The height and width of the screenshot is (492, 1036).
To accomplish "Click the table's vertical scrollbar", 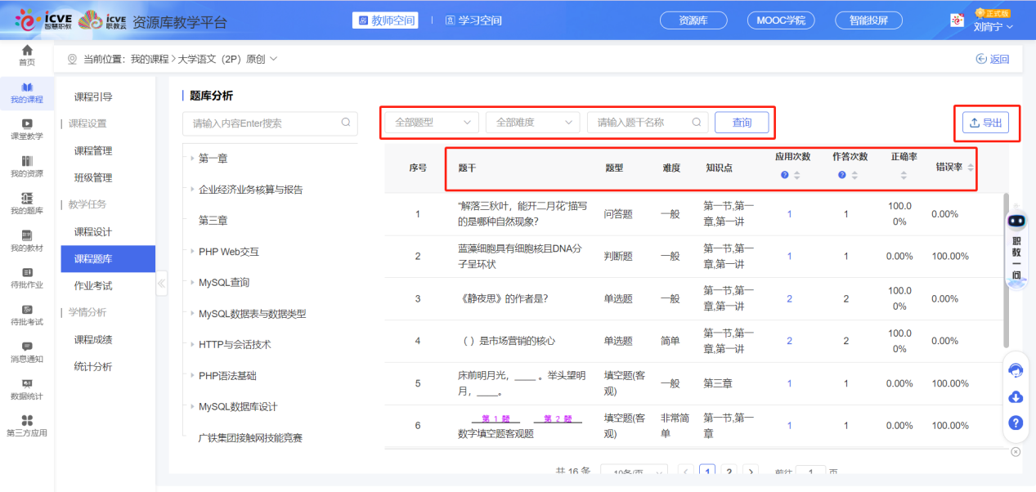I will click(x=1007, y=245).
